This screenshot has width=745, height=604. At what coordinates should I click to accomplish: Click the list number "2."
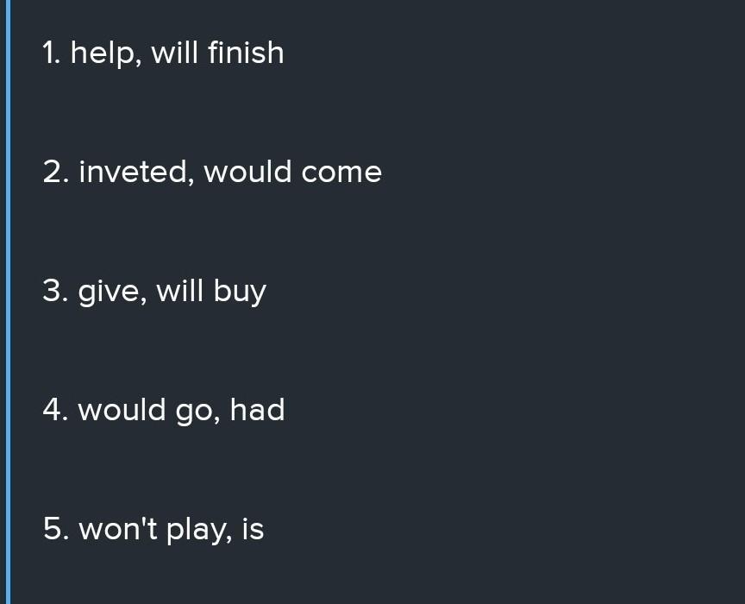click(x=55, y=172)
